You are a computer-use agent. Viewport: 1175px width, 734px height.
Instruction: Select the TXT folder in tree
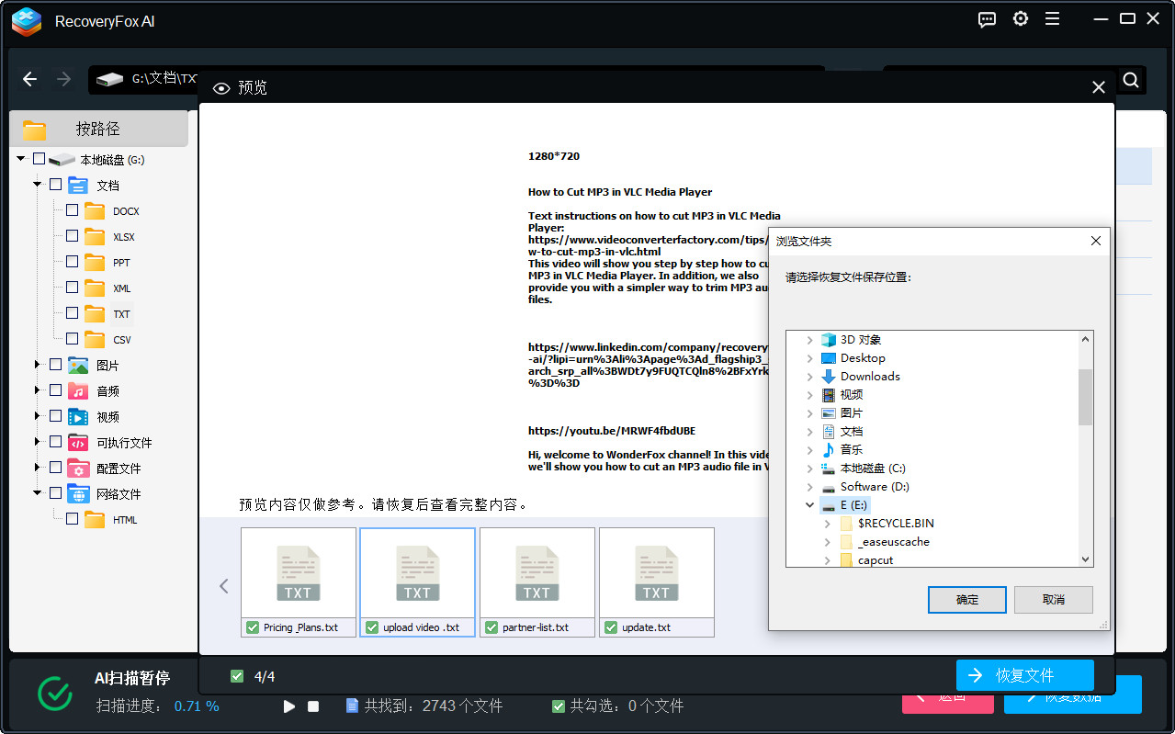121,314
